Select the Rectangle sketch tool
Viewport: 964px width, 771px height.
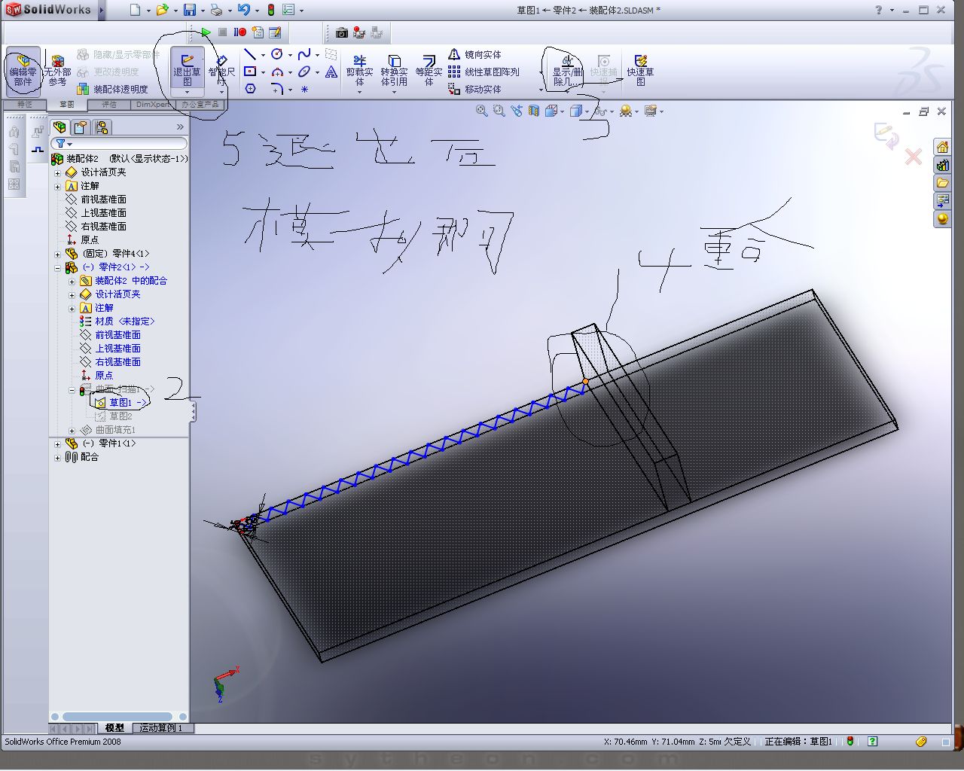250,72
